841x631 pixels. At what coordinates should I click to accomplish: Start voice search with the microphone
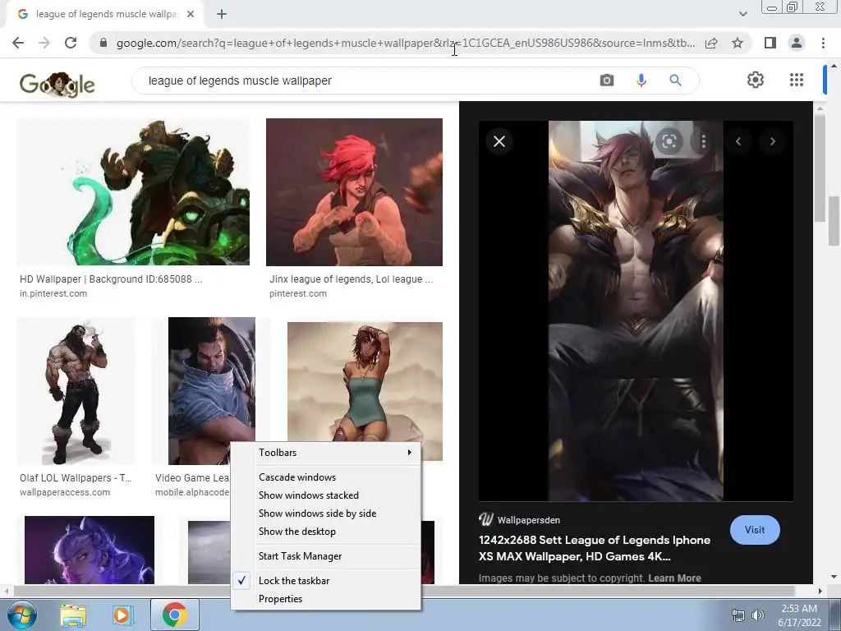point(641,81)
